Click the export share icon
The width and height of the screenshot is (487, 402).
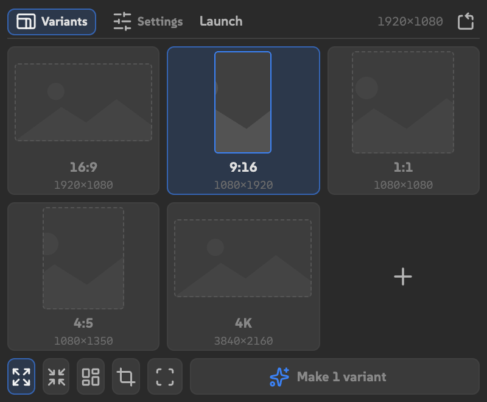tap(466, 21)
